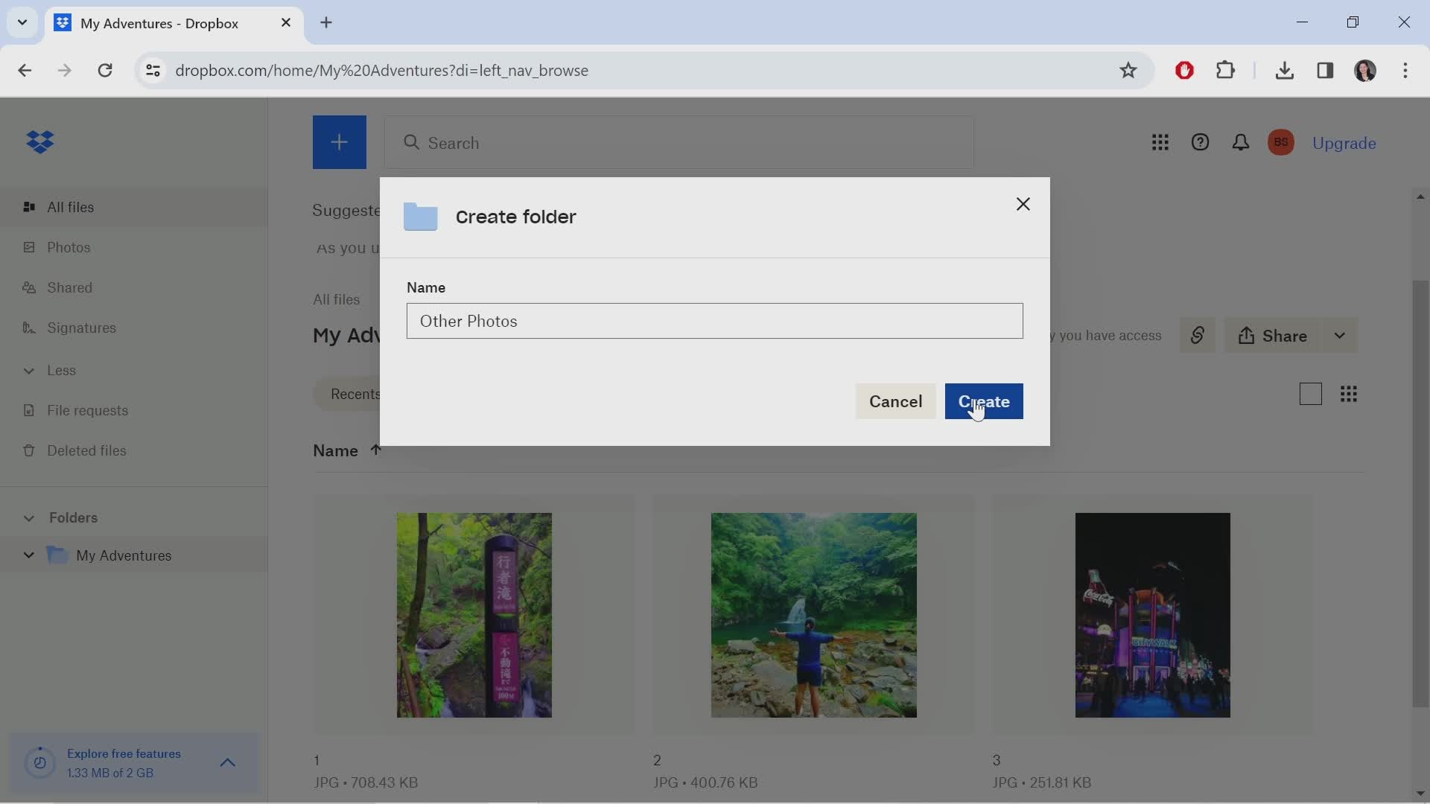Click the Upgrade link in top right
Screen dimensions: 1430x804
[x=1346, y=142]
